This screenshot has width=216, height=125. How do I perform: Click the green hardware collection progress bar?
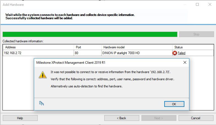90,34
